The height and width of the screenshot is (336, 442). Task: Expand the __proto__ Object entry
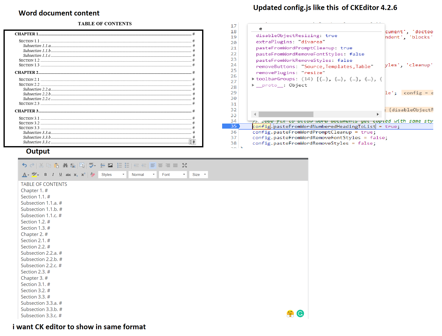click(x=253, y=85)
